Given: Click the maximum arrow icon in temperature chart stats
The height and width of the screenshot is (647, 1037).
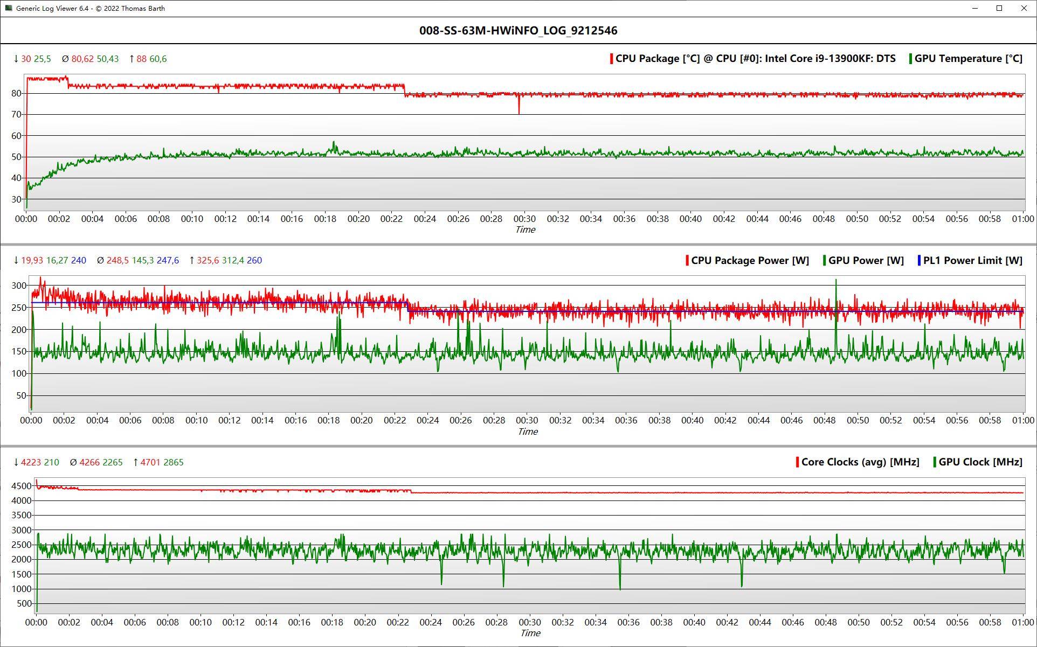Looking at the screenshot, I should coord(132,59).
